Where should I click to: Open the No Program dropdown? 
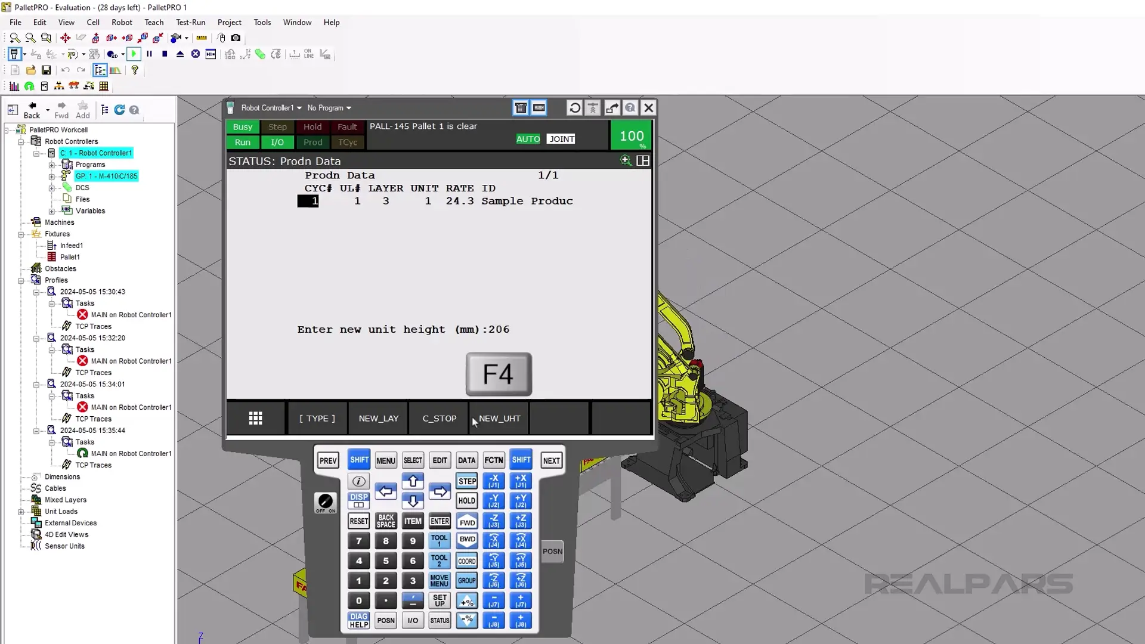(x=329, y=108)
